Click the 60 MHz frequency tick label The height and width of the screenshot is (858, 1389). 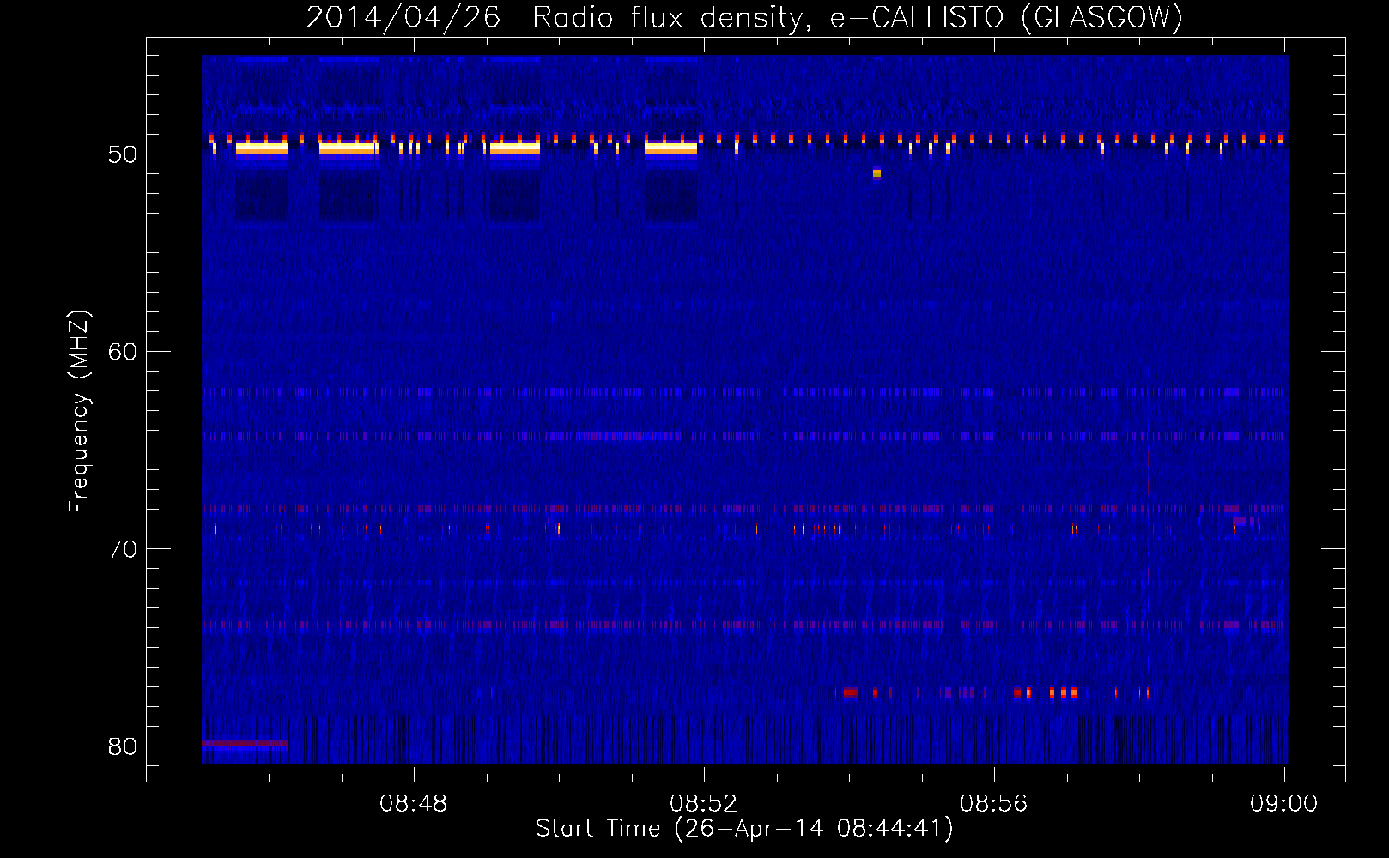click(123, 352)
